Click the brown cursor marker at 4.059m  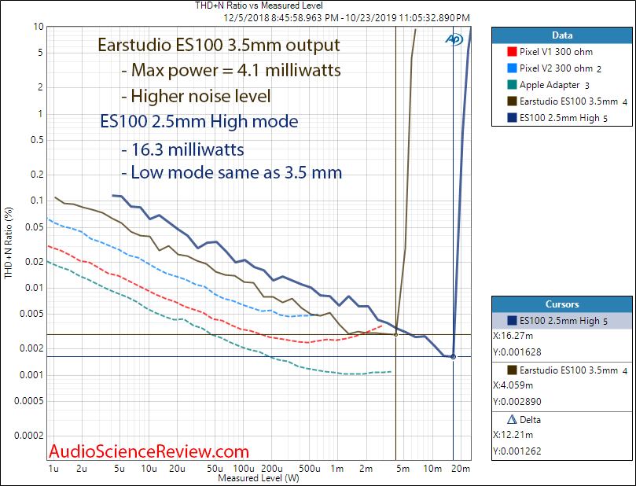coord(396,335)
